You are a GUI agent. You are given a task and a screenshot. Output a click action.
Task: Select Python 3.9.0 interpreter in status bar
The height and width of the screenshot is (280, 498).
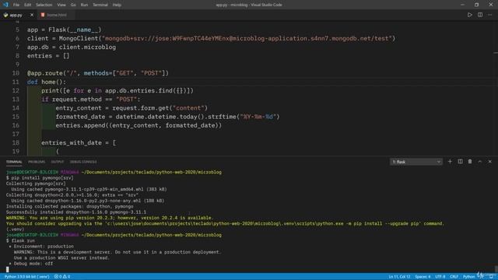(26, 277)
